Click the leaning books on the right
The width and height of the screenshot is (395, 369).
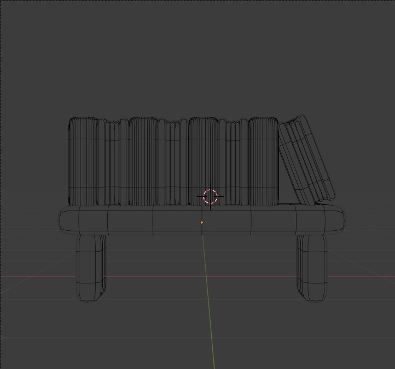coord(306,160)
